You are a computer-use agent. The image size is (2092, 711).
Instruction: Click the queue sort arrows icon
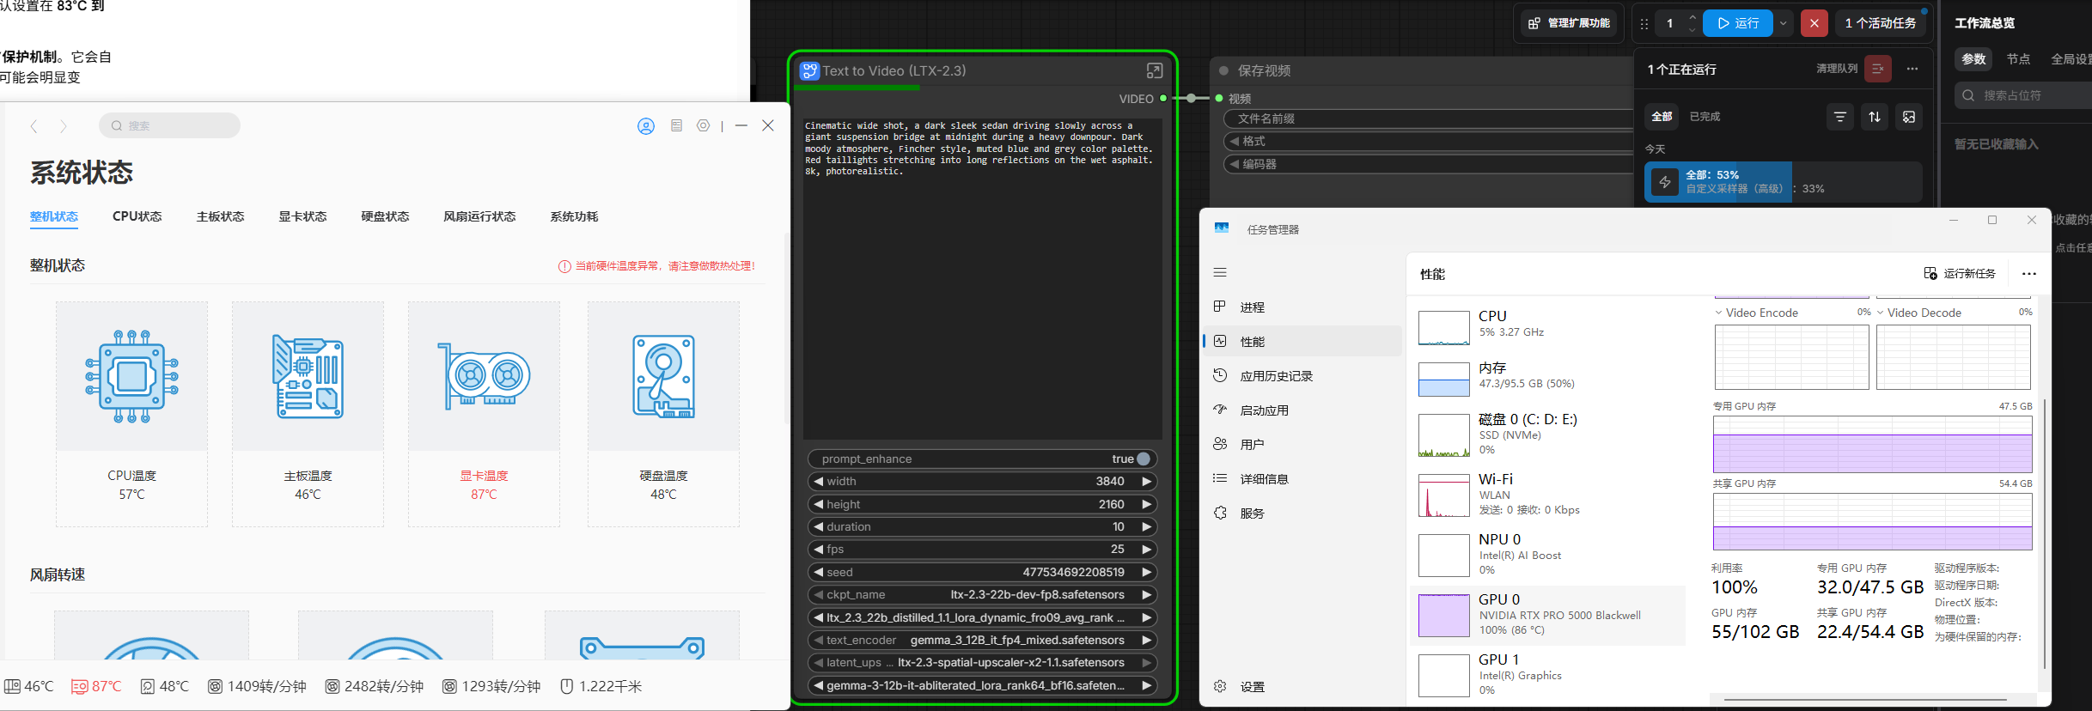click(x=1875, y=117)
